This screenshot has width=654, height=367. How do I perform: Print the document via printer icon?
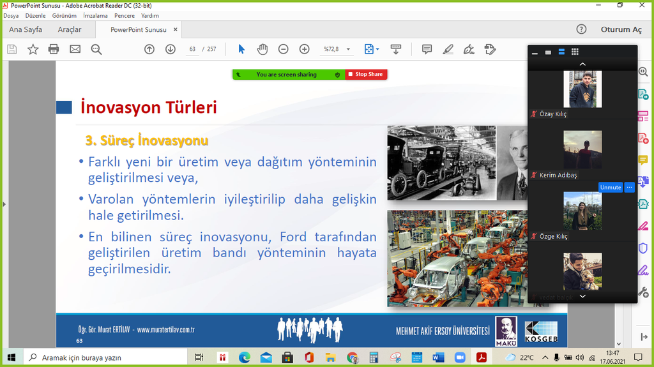(x=54, y=49)
